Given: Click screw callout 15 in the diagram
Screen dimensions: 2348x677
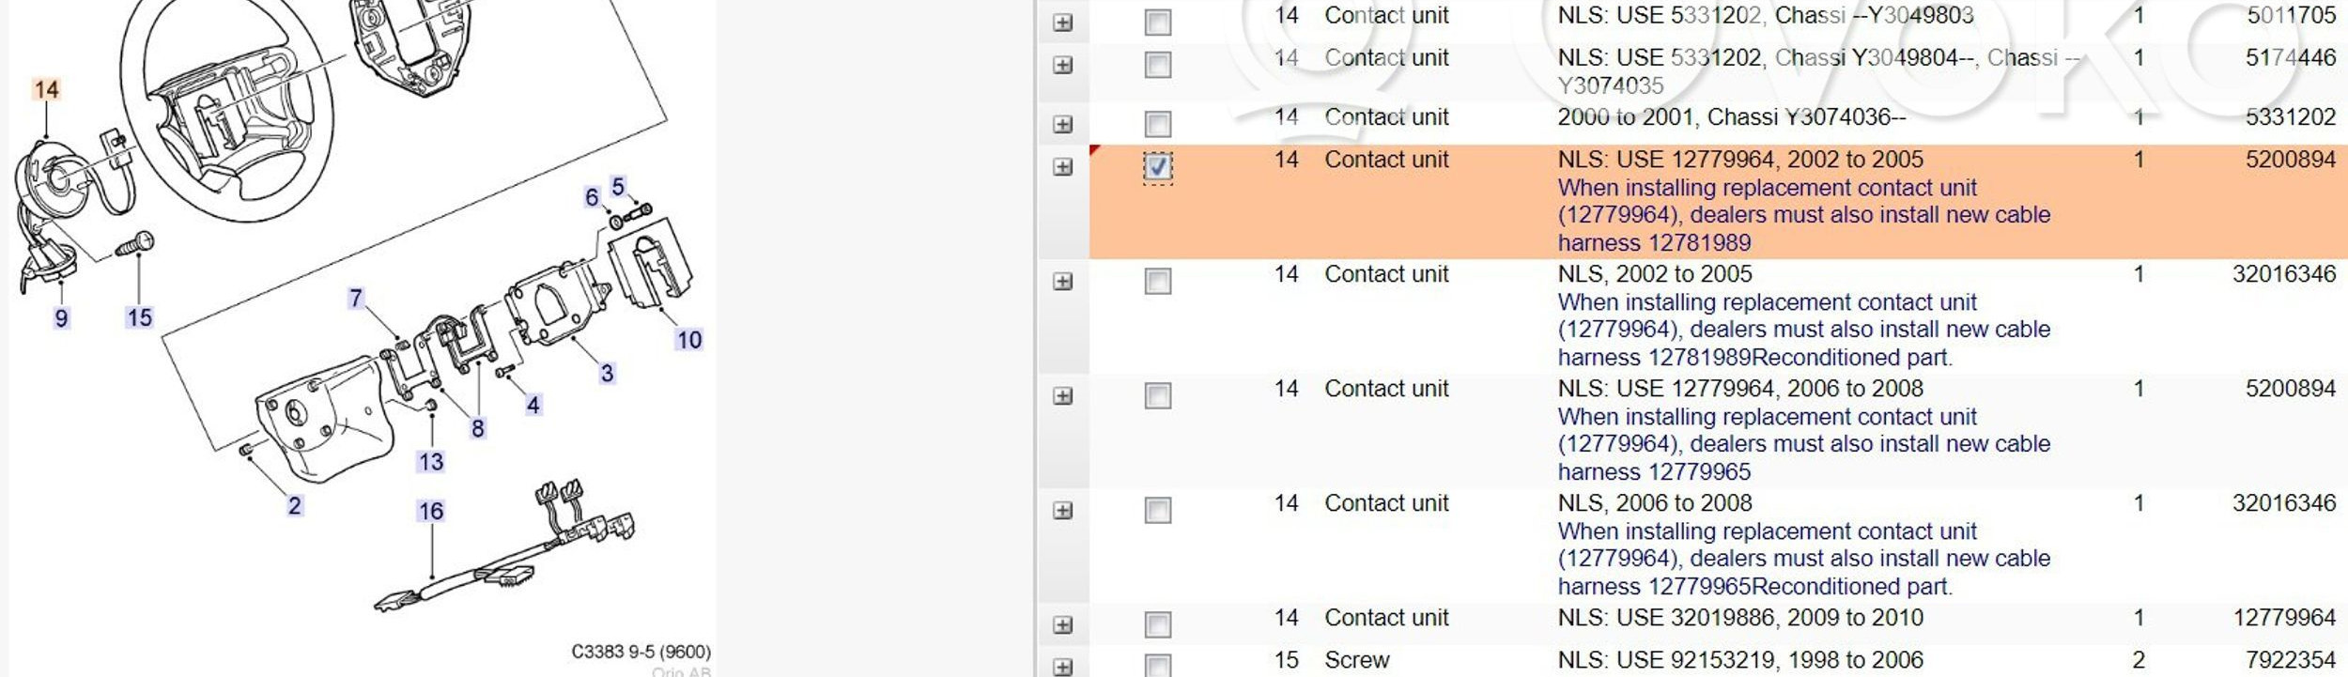Looking at the screenshot, I should (139, 318).
